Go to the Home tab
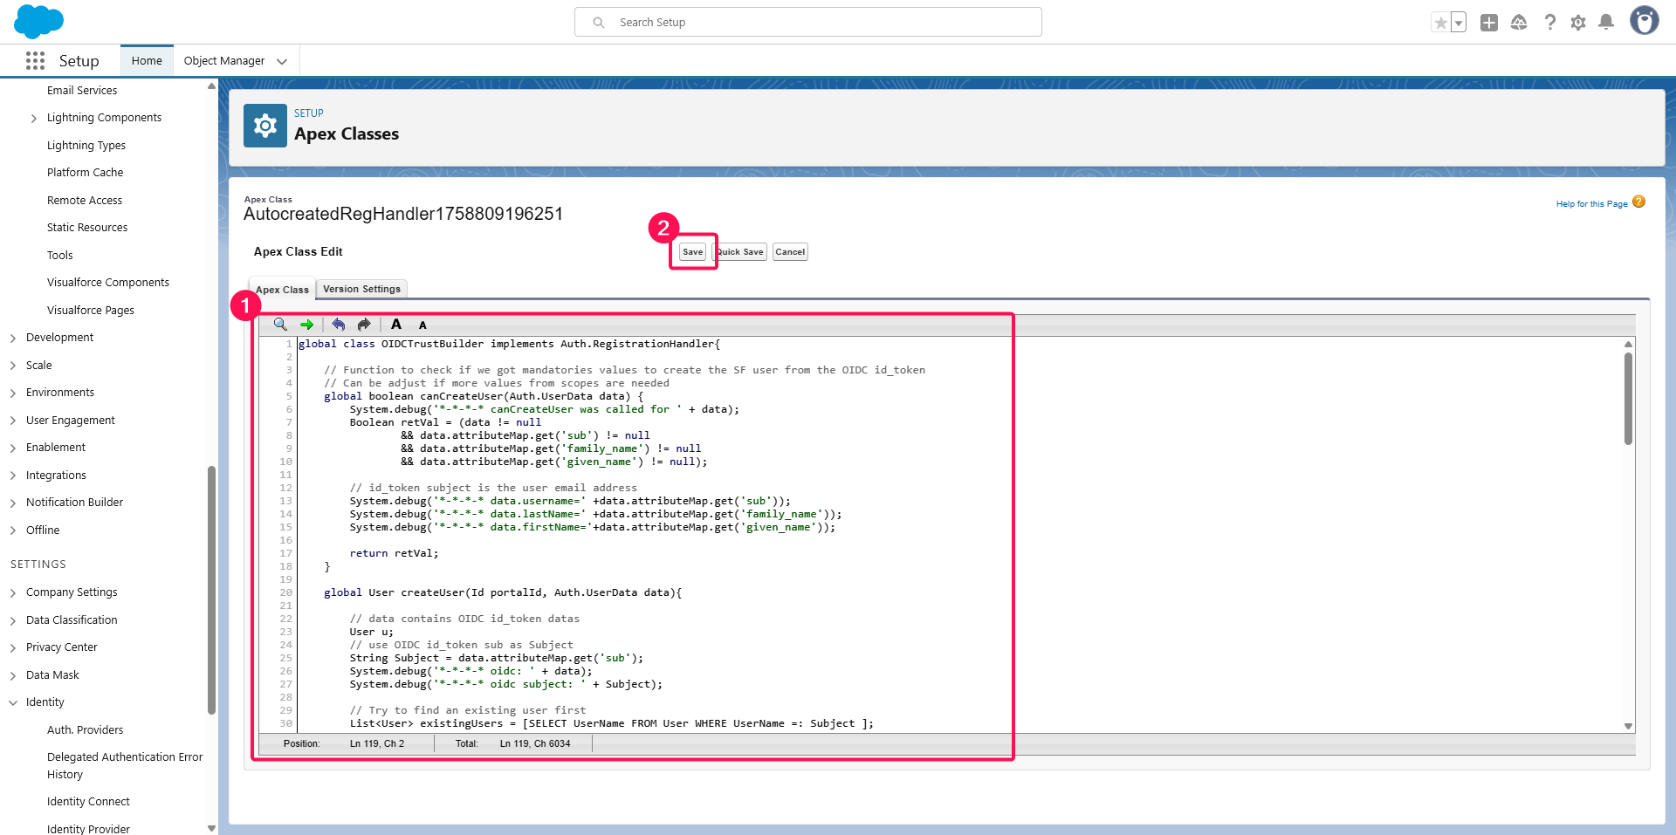 (x=147, y=61)
